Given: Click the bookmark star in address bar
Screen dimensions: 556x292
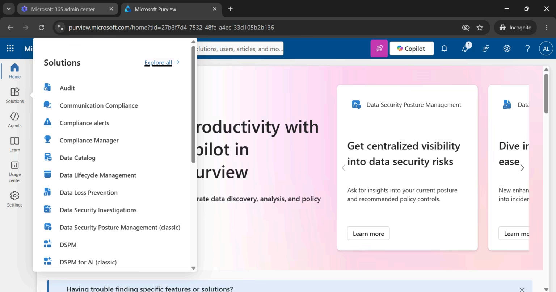Looking at the screenshot, I should (x=480, y=28).
